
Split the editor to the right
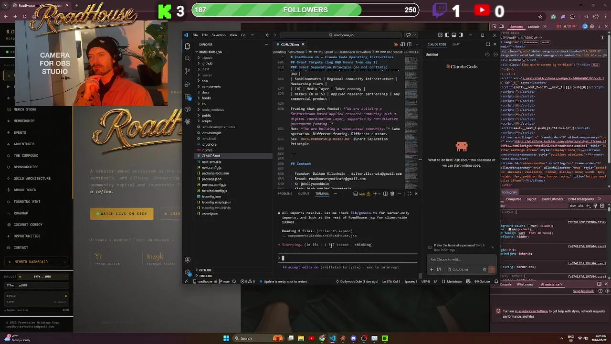[409, 44]
